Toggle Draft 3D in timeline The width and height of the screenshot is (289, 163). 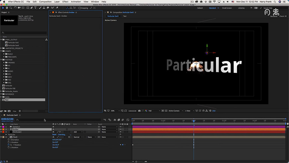pos(110,120)
